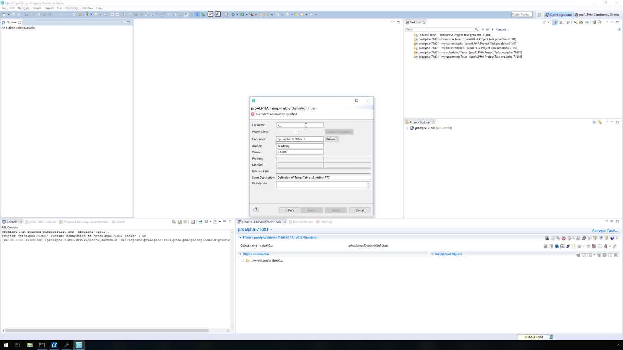Click the blue globe icon in Development Tools

click(557, 246)
